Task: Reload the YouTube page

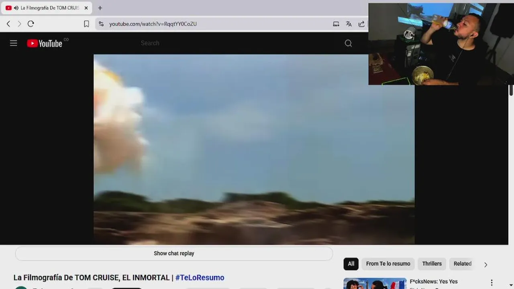Action: tap(31, 24)
